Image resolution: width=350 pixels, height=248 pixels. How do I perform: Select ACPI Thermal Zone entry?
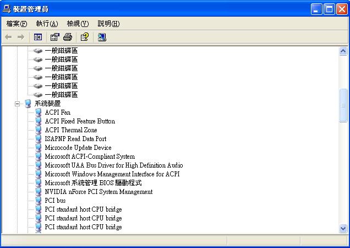pos(71,130)
